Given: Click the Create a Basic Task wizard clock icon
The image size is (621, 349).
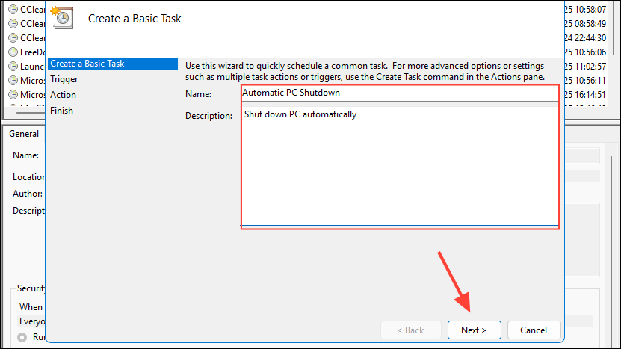Looking at the screenshot, I should [x=63, y=18].
